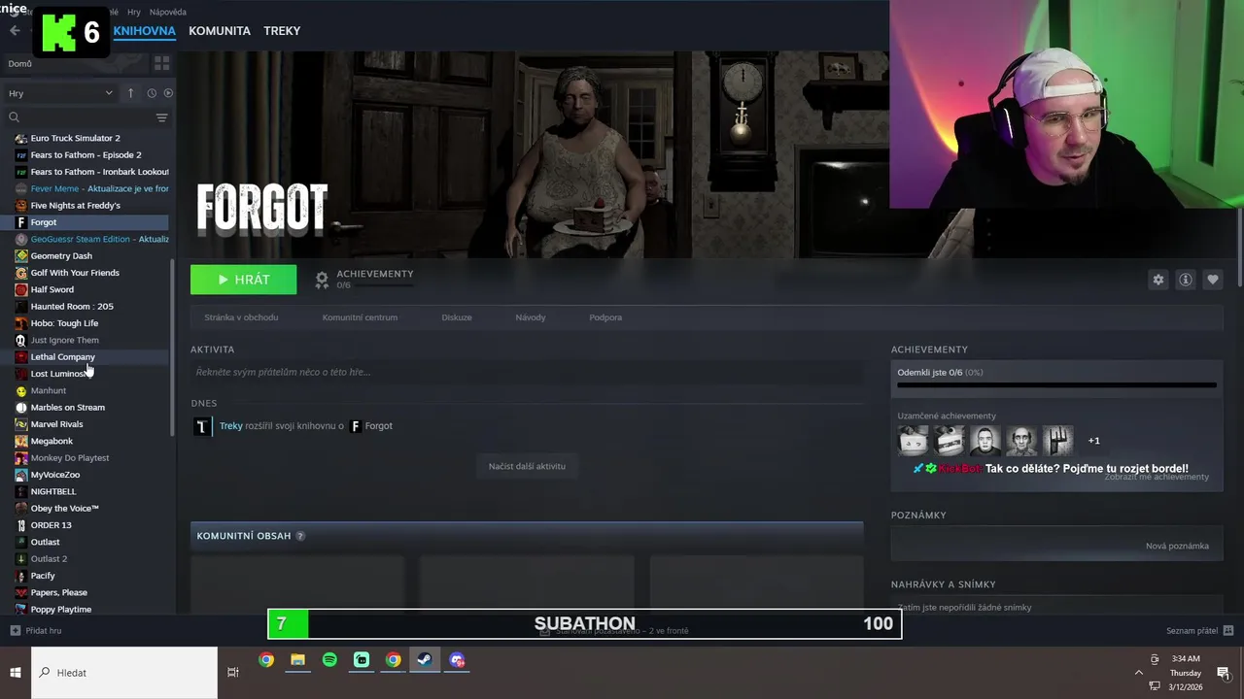Viewport: 1244px width, 699px height.
Task: Click the magnifier icon in sidebar search
Action: [x=14, y=117]
